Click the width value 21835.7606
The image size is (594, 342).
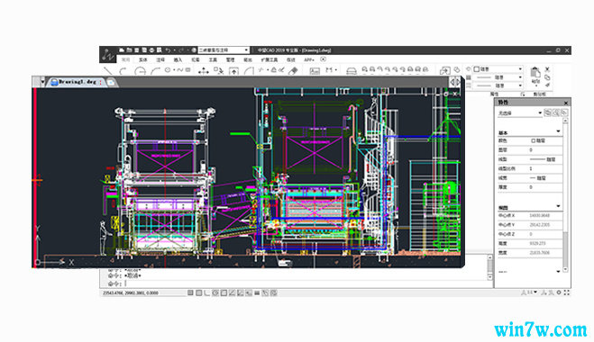point(539,252)
